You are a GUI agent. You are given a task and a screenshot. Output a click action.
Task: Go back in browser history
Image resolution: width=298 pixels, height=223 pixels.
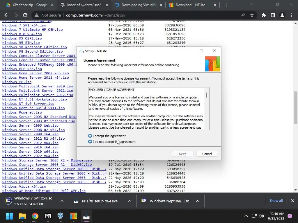(6, 15)
